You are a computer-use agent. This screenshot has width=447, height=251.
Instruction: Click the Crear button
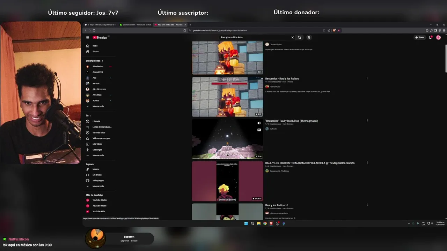419,37
